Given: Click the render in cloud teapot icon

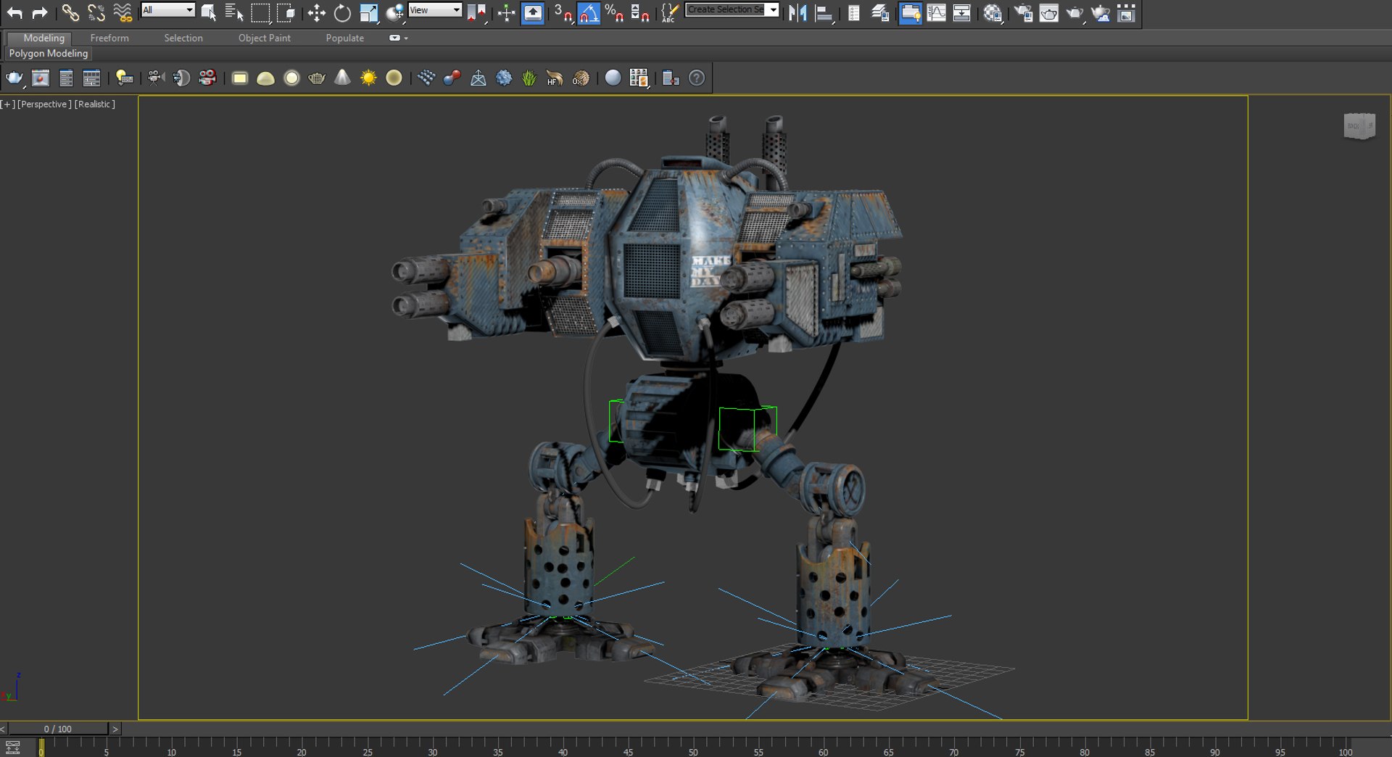Looking at the screenshot, I should click(x=1101, y=12).
